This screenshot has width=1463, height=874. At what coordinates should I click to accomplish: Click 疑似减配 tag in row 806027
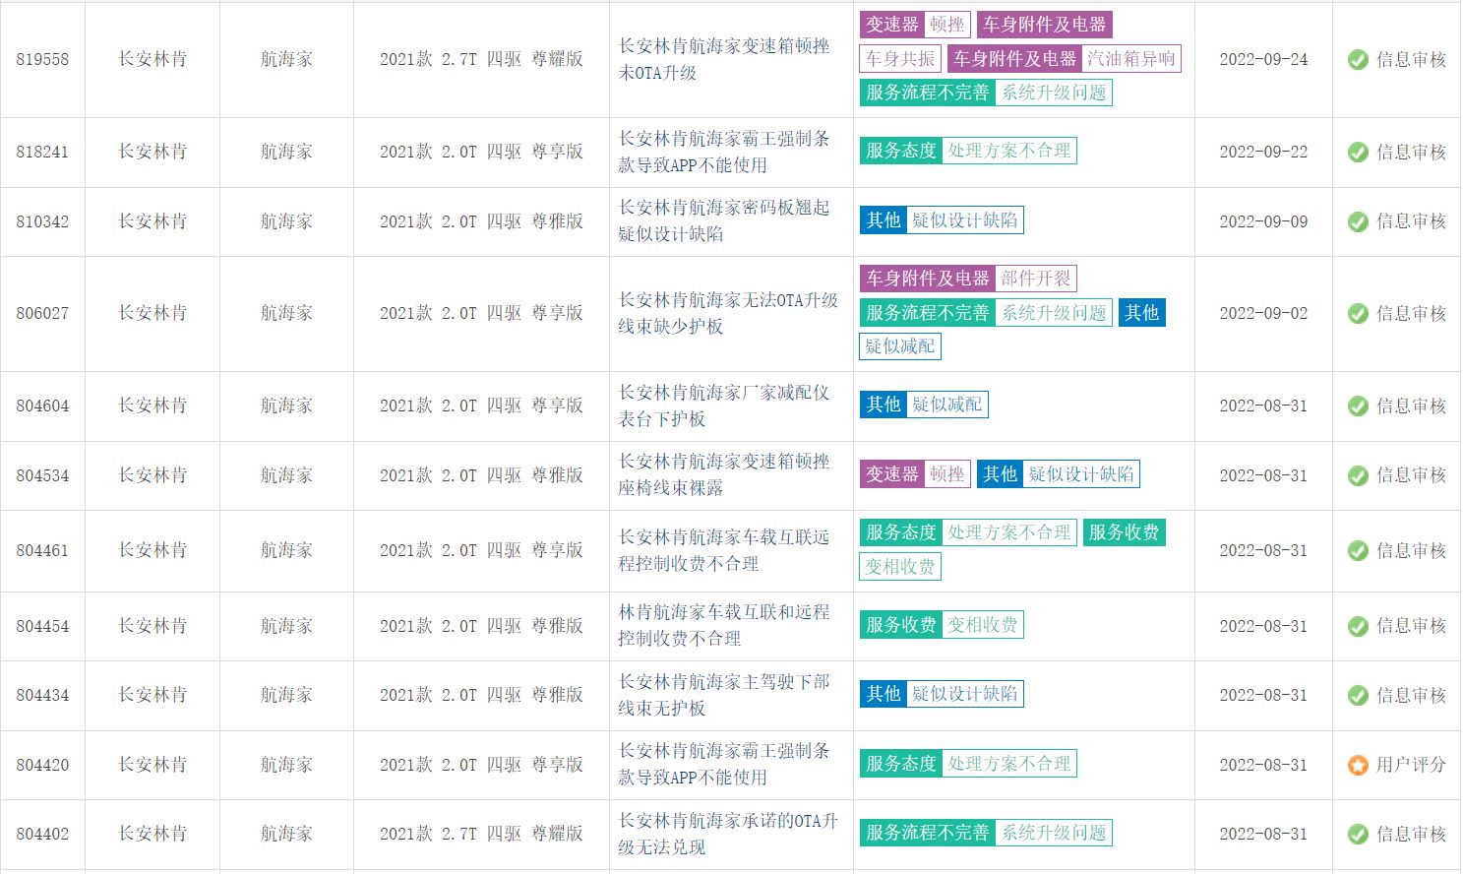[900, 346]
